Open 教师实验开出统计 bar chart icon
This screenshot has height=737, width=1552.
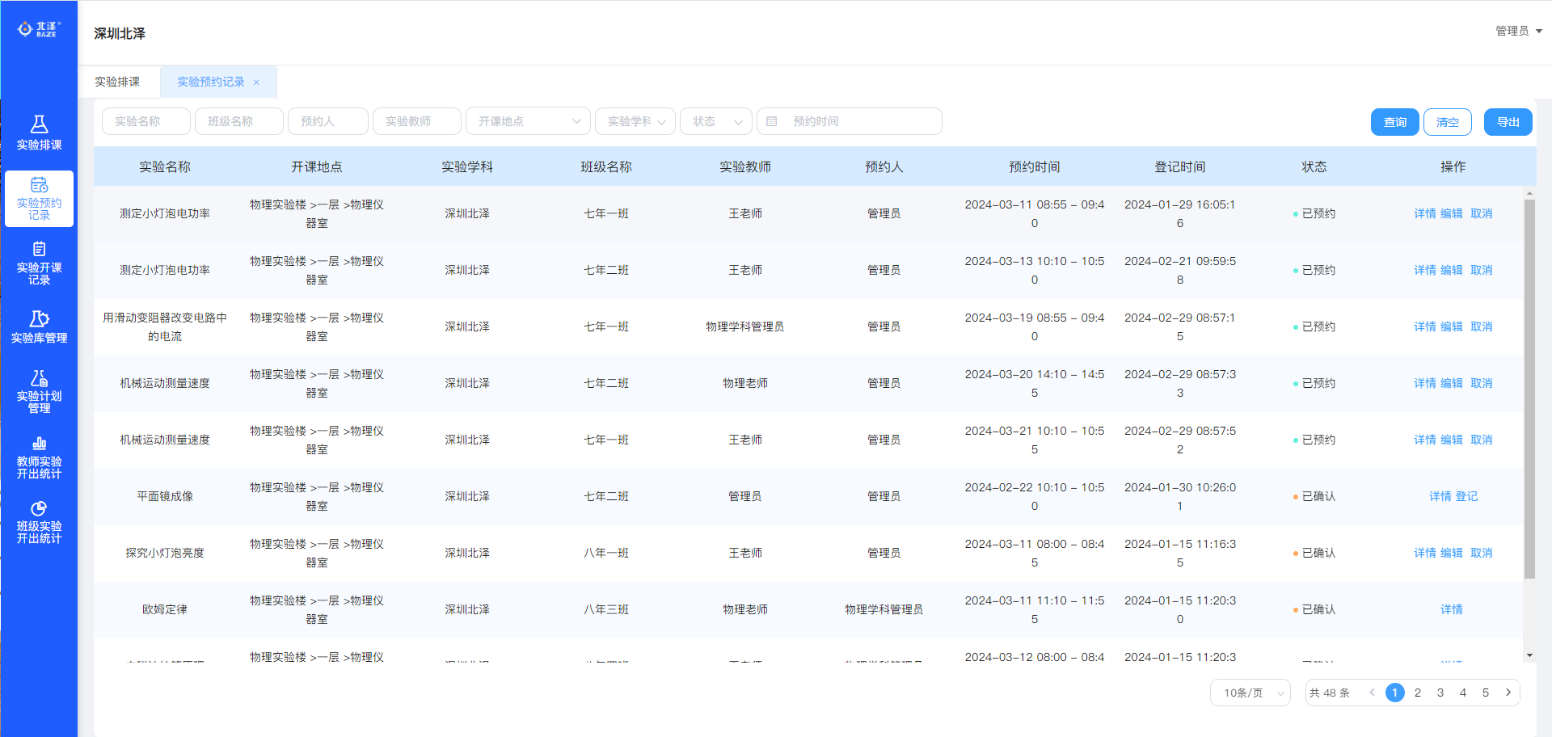39,443
